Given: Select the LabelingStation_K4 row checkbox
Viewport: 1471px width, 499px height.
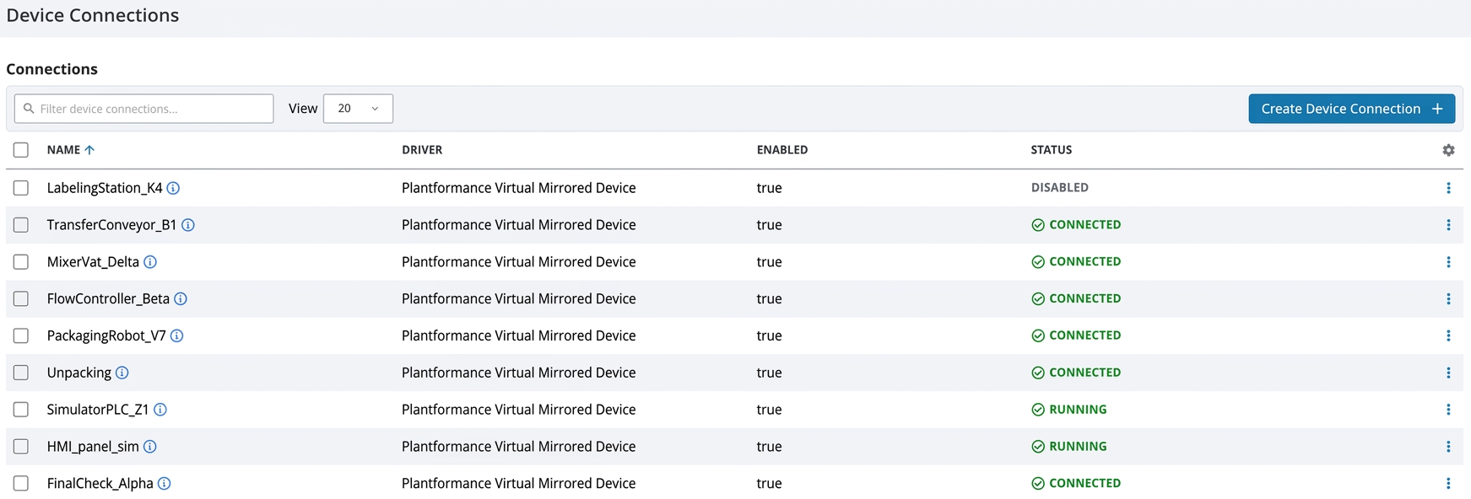Looking at the screenshot, I should (x=21, y=188).
